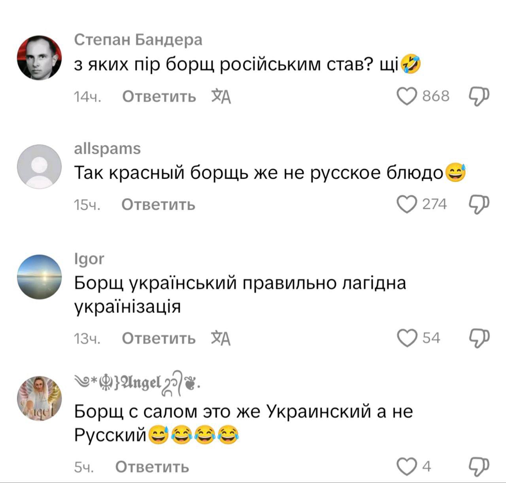Like Степан Бандера's comment with heart icon

pos(407,96)
